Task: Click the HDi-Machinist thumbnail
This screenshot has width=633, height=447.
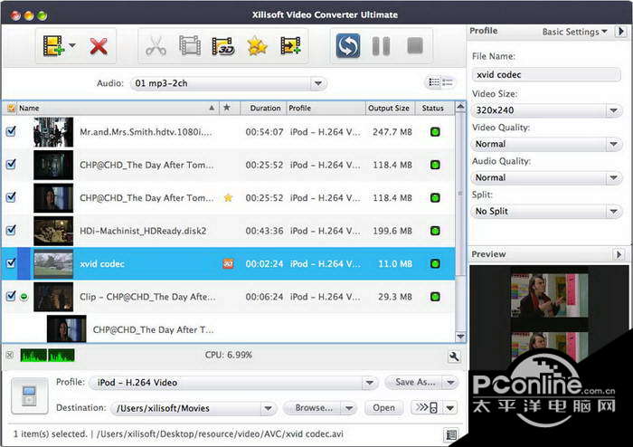Action: [x=53, y=231]
